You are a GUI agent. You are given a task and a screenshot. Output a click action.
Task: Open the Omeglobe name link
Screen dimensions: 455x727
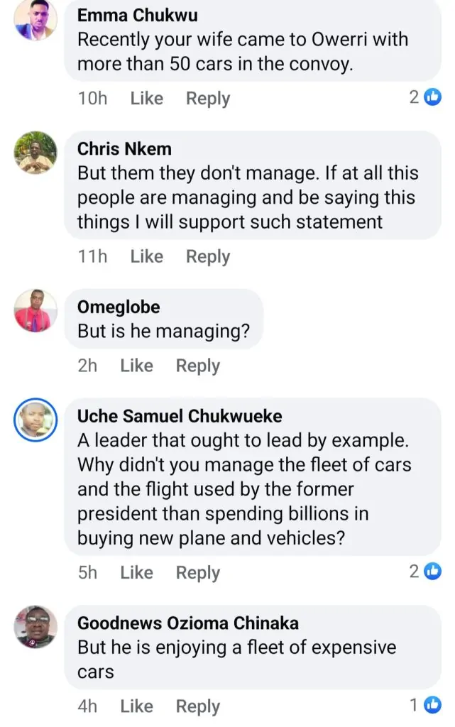point(119,307)
